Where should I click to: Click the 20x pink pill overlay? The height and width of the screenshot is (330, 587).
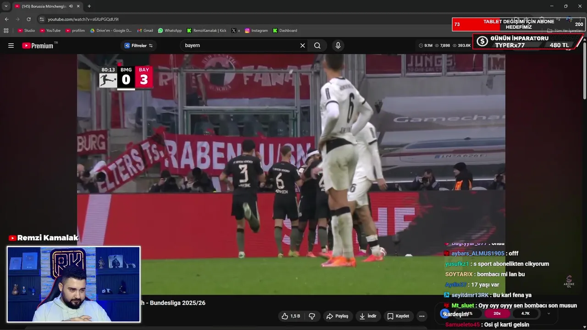pyautogui.click(x=497, y=313)
